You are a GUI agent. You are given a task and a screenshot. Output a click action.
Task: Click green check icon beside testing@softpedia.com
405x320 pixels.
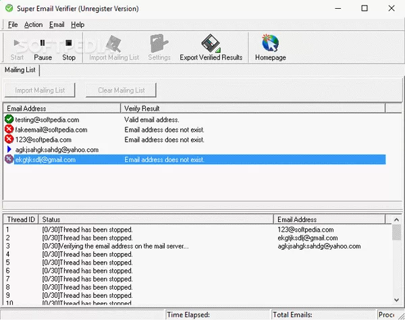(9, 119)
